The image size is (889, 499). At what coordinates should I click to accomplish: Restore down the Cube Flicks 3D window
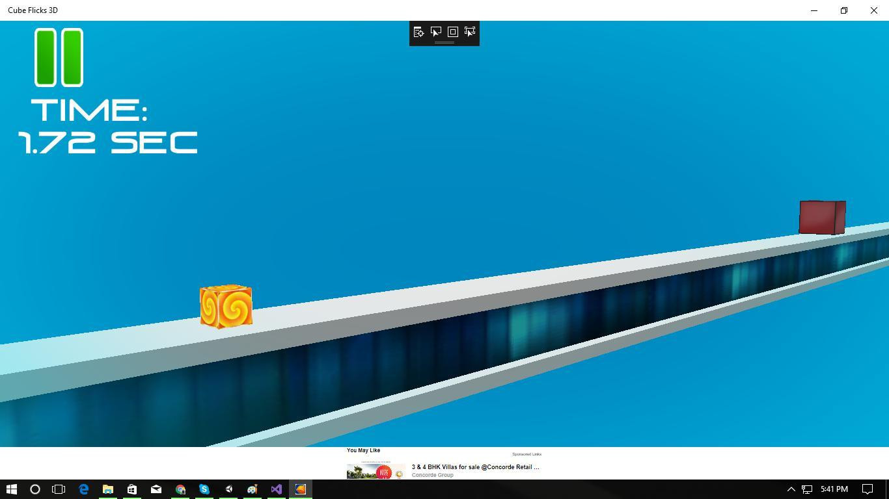(x=844, y=10)
